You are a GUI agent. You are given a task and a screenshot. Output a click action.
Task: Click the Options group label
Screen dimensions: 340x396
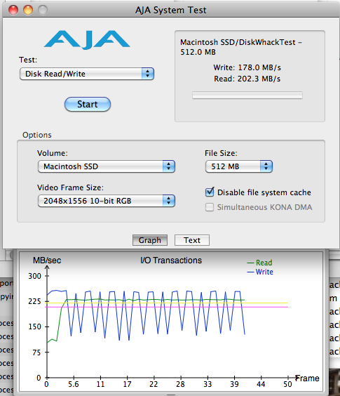click(37, 135)
